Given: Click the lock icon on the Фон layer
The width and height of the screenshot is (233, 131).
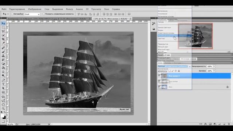Looking at the screenshot, I should pyautogui.click(x=227, y=87).
